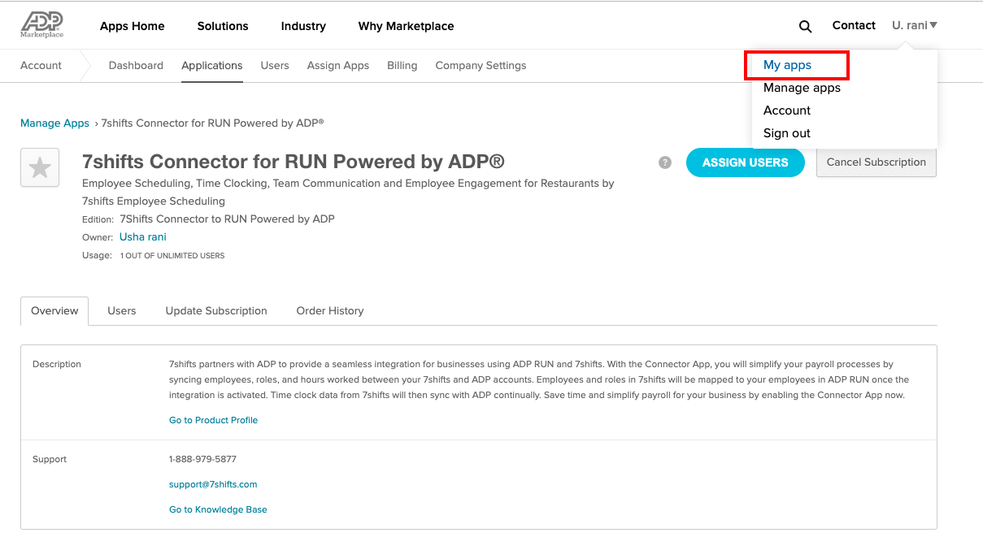Click the help question mark icon

pos(664,162)
